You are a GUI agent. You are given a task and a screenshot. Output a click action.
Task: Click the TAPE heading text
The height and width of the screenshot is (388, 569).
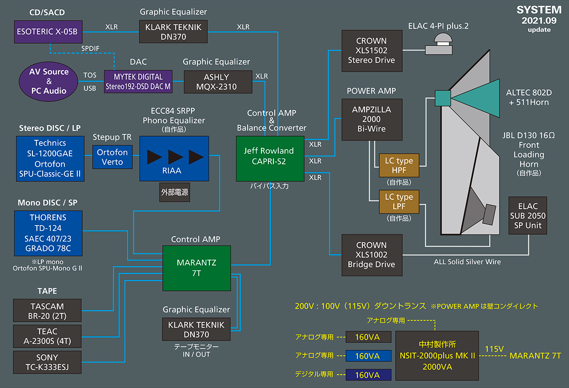pos(47,291)
